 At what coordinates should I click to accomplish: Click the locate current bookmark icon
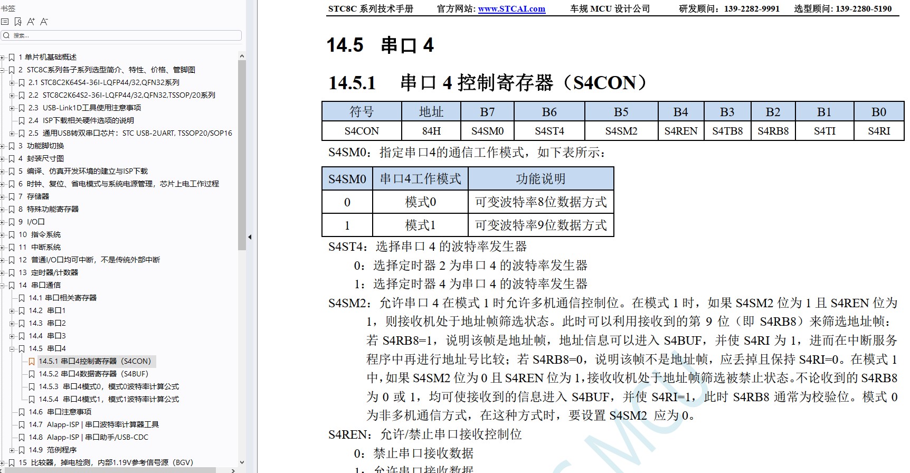[x=18, y=22]
